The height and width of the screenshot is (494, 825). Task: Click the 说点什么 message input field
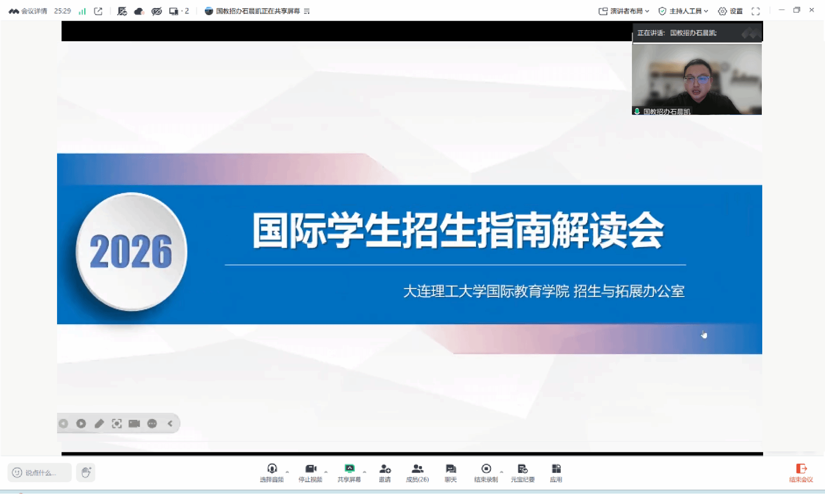(39, 473)
